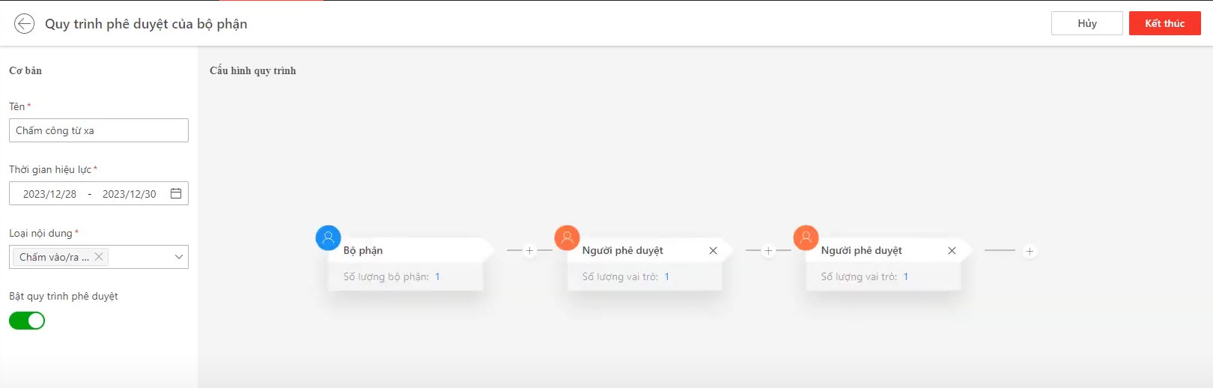The width and height of the screenshot is (1213, 388).
Task: Remove the Chấm vào/ra tag
Action: point(99,256)
